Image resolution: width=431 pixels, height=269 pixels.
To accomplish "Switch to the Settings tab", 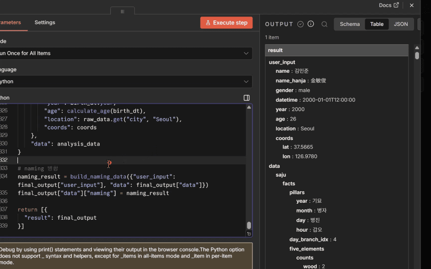I will click(45, 22).
